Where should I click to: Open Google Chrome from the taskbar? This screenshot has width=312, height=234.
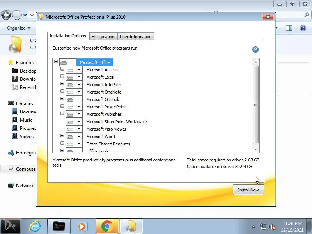tap(107, 226)
